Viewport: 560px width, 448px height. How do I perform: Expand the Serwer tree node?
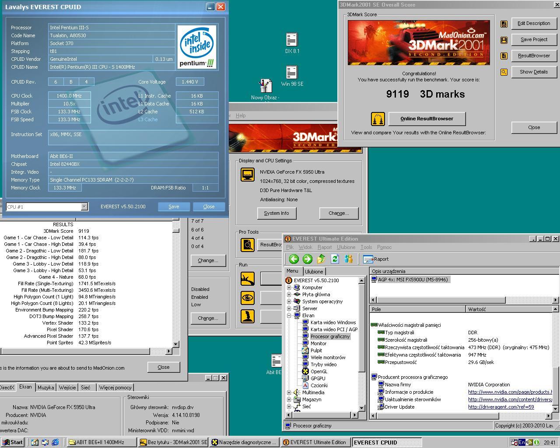pos(289,308)
